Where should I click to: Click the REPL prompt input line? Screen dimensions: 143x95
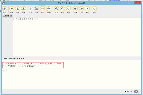click(71, 70)
